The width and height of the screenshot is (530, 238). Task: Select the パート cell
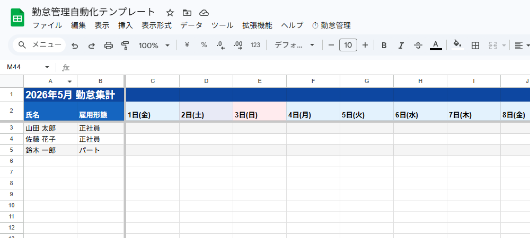point(100,150)
